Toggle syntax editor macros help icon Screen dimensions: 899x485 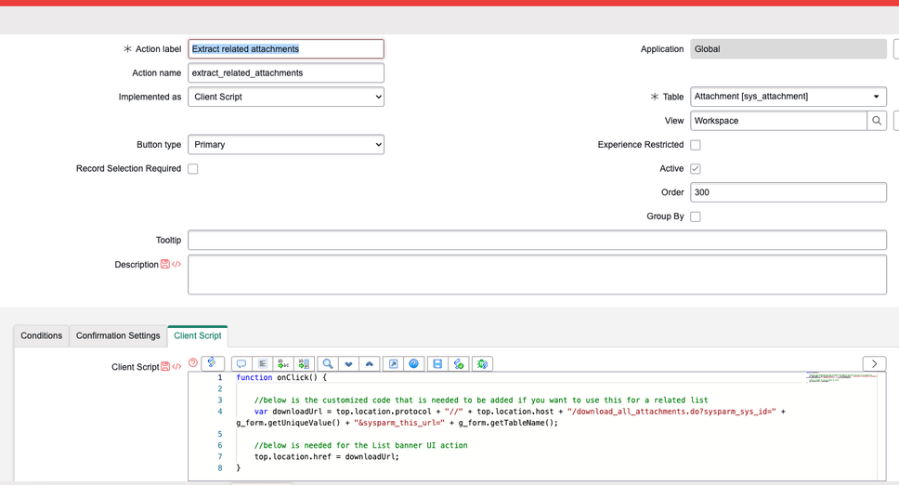click(193, 362)
